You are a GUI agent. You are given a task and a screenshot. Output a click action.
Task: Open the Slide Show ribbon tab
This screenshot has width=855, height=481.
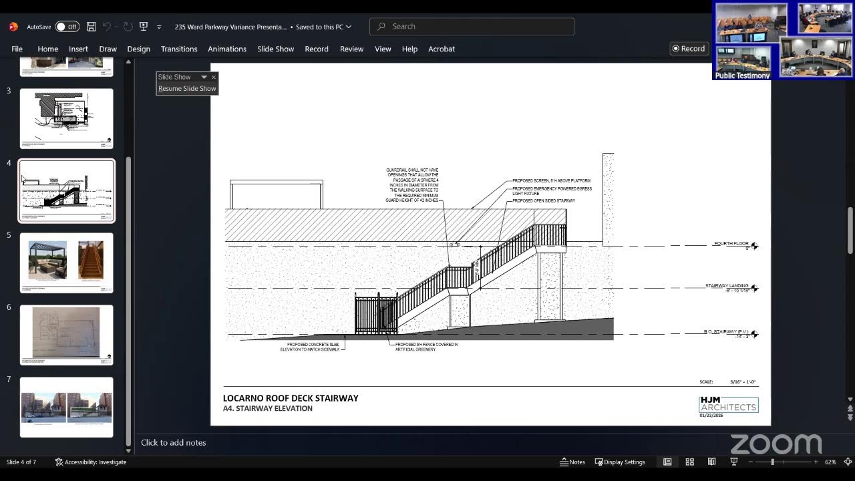click(x=275, y=49)
